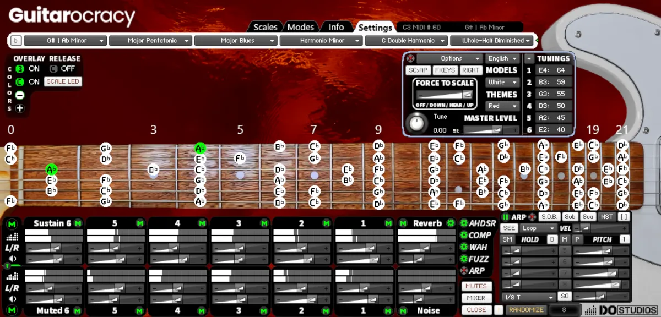Open the Major Pentatonic scale dropdown

tap(150, 41)
